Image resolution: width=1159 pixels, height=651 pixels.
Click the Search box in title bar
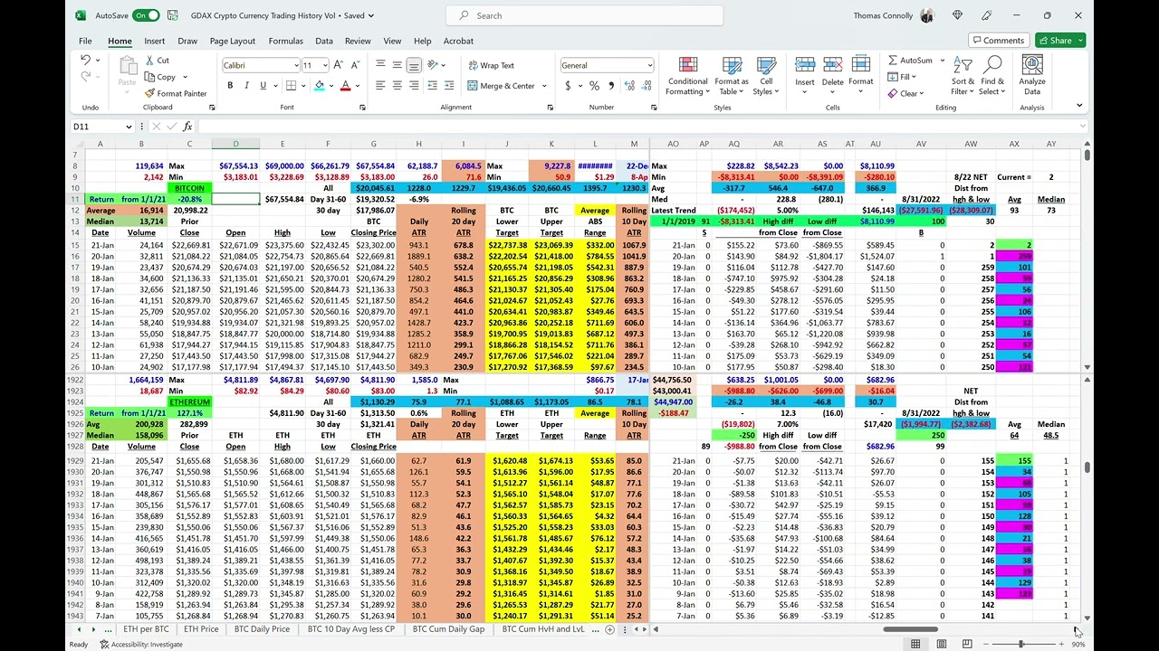click(x=585, y=15)
